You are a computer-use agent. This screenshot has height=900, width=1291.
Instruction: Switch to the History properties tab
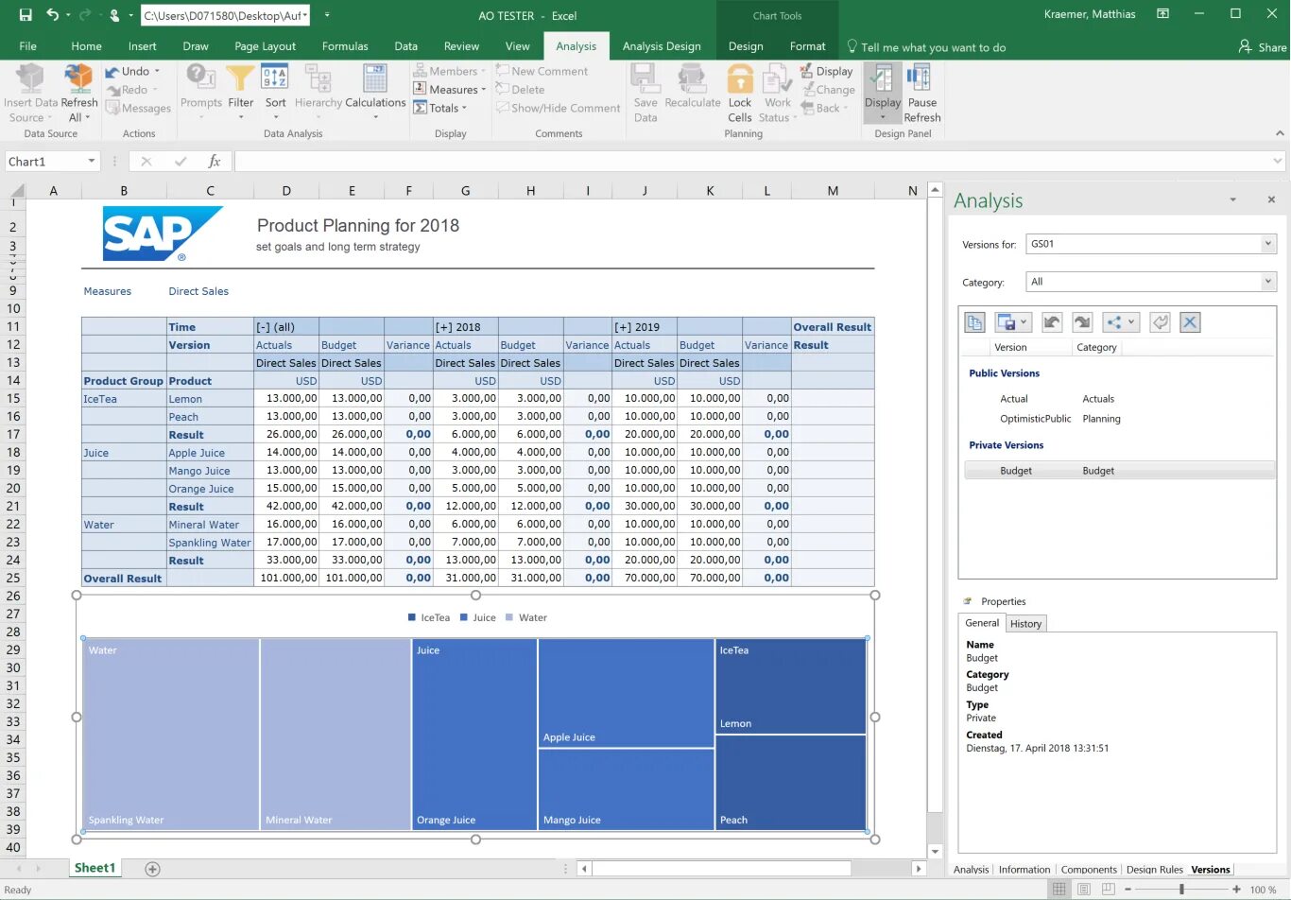[1025, 624]
